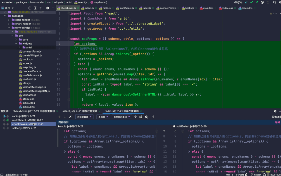Collapse the src folder
The height and width of the screenshot is (176, 281).
coord(12,36)
